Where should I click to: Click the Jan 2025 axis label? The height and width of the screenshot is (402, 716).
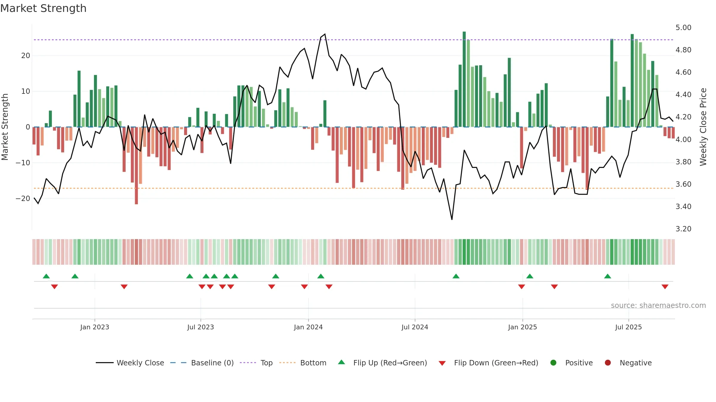click(x=522, y=327)
